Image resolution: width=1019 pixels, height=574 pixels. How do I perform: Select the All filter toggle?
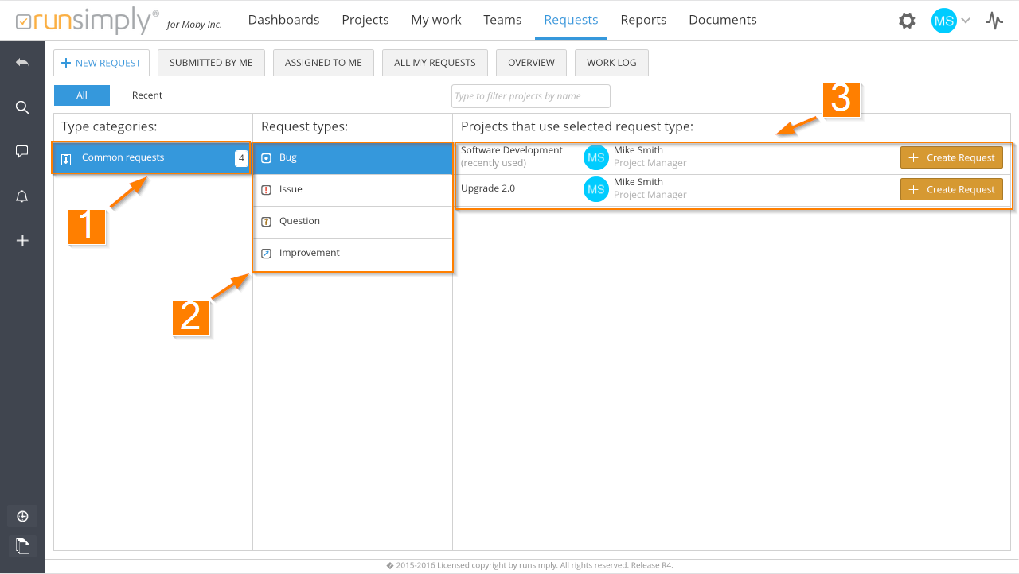coord(82,95)
